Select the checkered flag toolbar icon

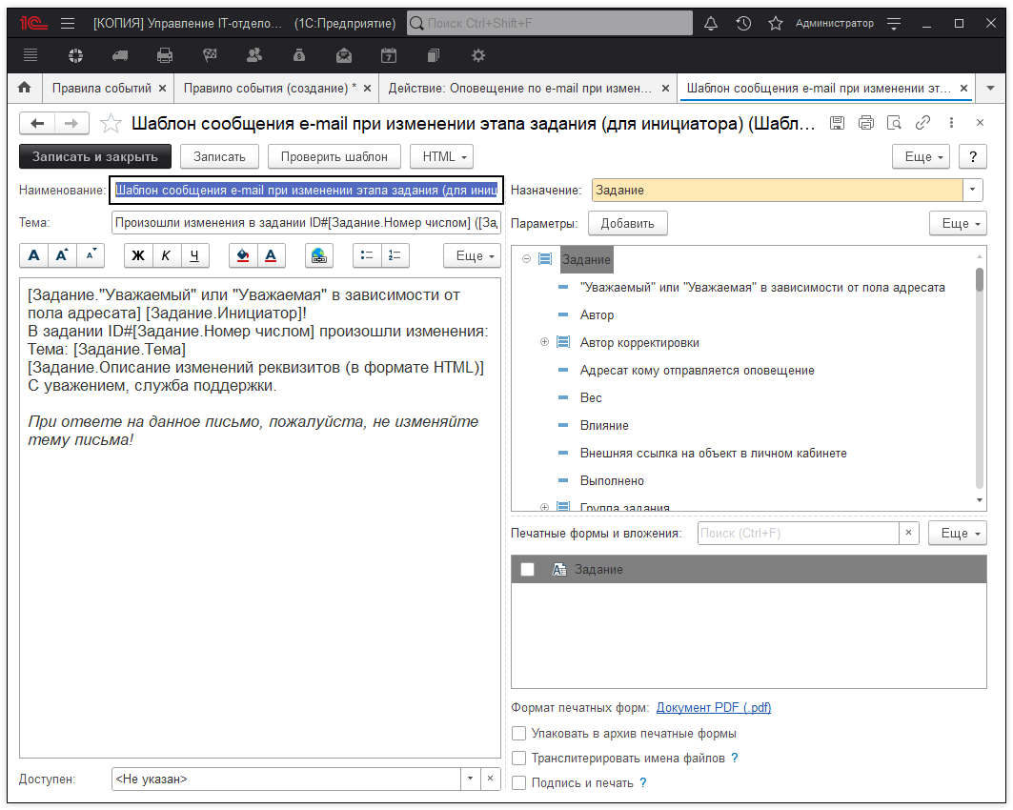(x=211, y=55)
